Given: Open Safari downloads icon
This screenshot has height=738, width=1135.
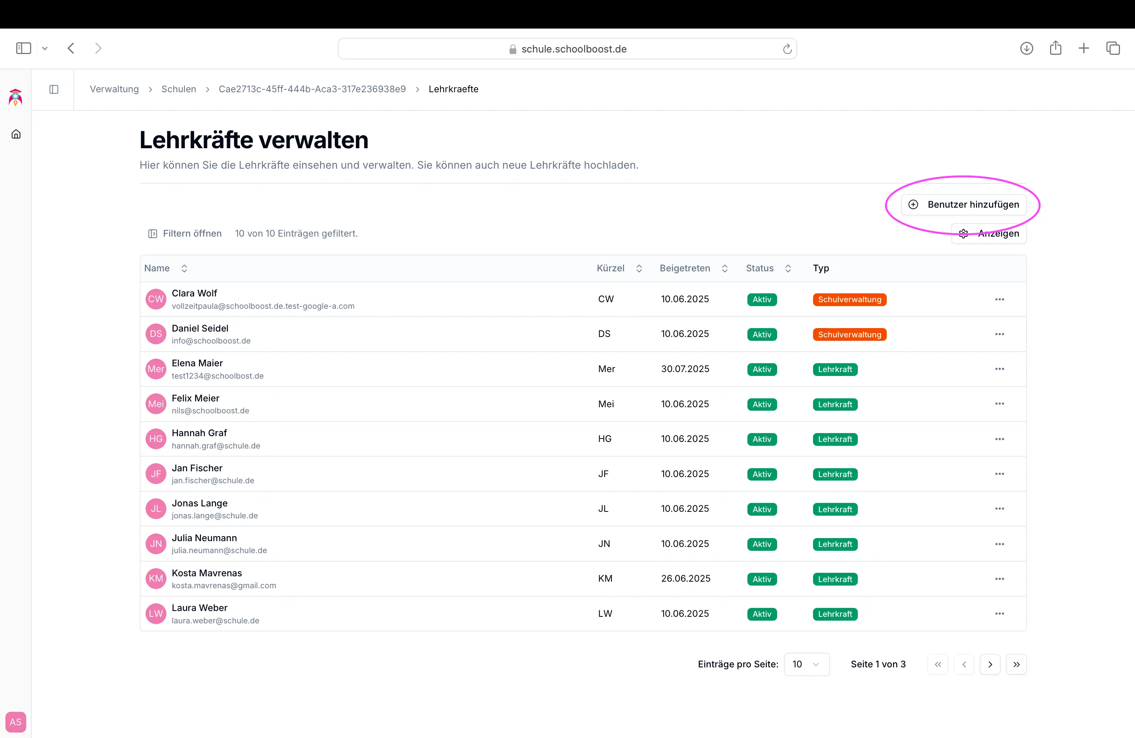Looking at the screenshot, I should 1026,48.
